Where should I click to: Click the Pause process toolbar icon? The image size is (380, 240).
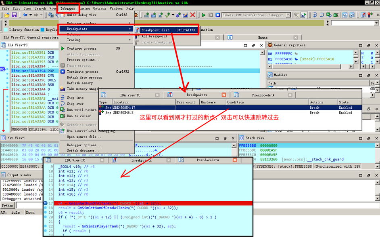coord(211,15)
